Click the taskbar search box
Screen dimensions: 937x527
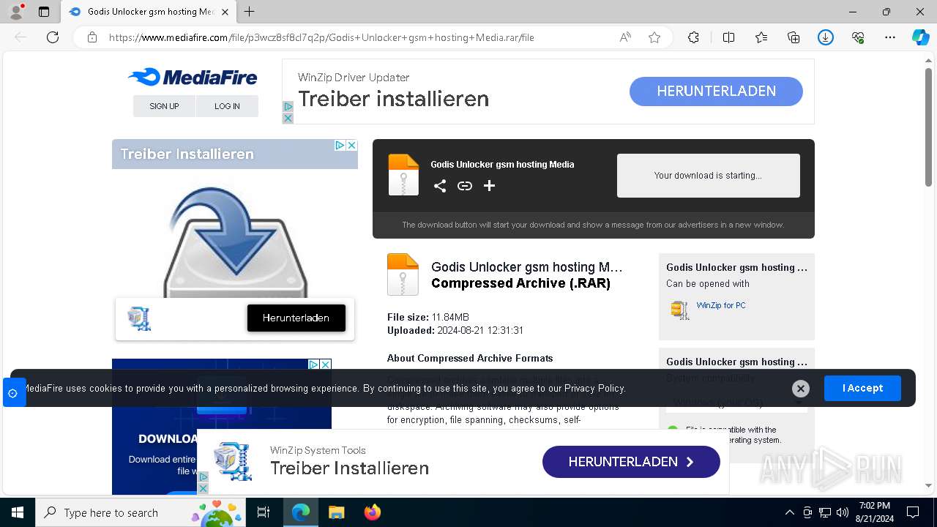tap(141, 512)
